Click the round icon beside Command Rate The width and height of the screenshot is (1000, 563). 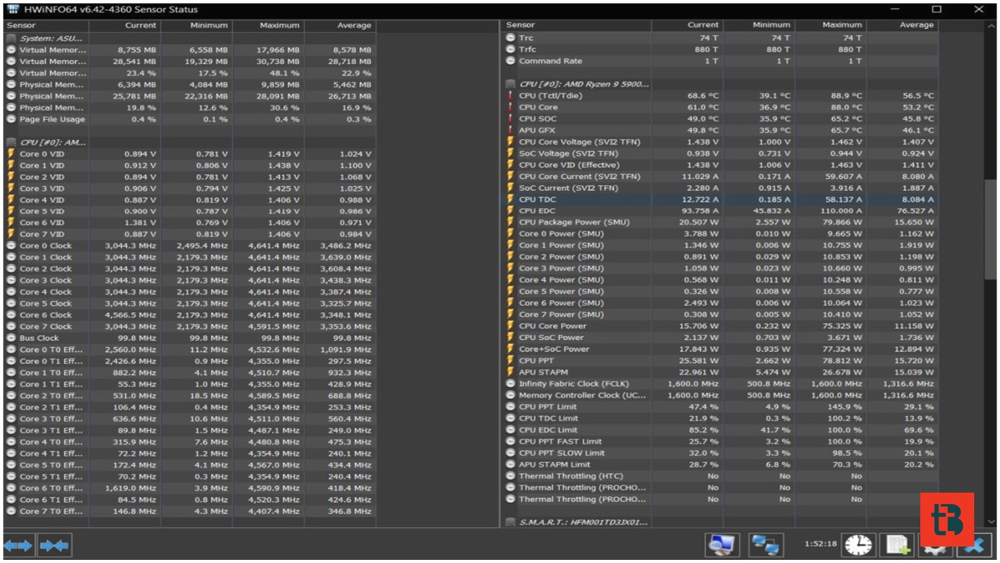pyautogui.click(x=510, y=61)
